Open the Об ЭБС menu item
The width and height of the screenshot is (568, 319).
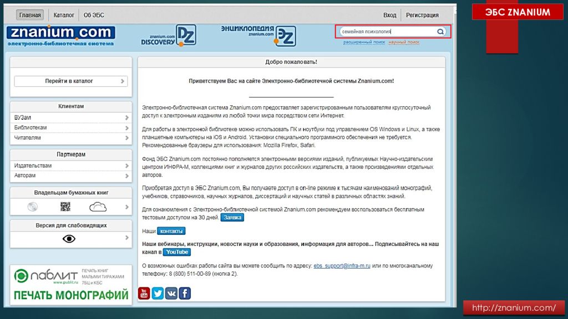(x=94, y=15)
